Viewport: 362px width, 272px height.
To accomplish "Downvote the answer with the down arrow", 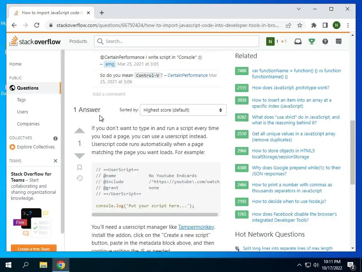I will click(80, 156).
